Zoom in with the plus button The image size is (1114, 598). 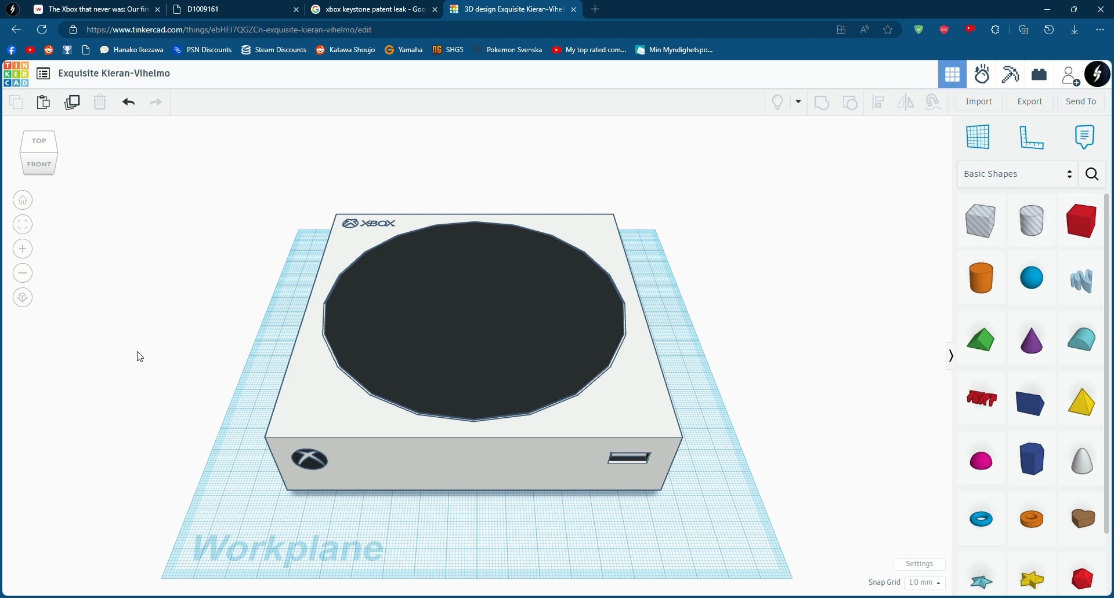click(23, 249)
